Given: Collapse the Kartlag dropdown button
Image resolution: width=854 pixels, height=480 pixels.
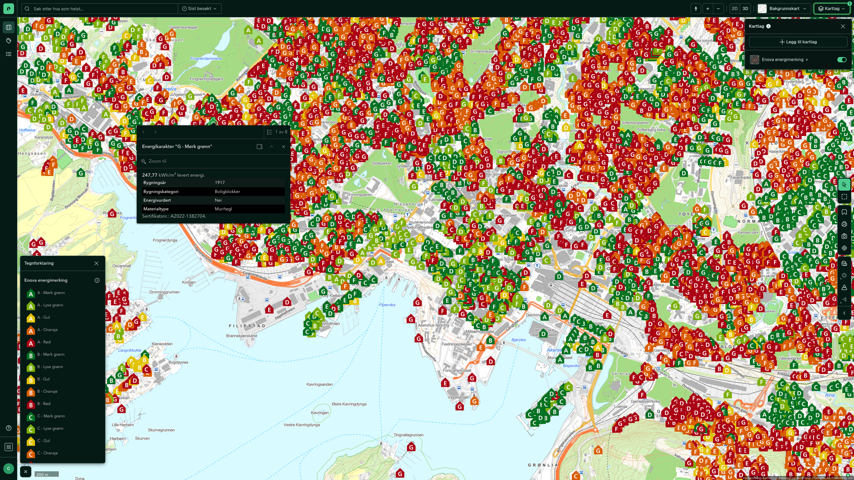Looking at the screenshot, I should pyautogui.click(x=832, y=9).
